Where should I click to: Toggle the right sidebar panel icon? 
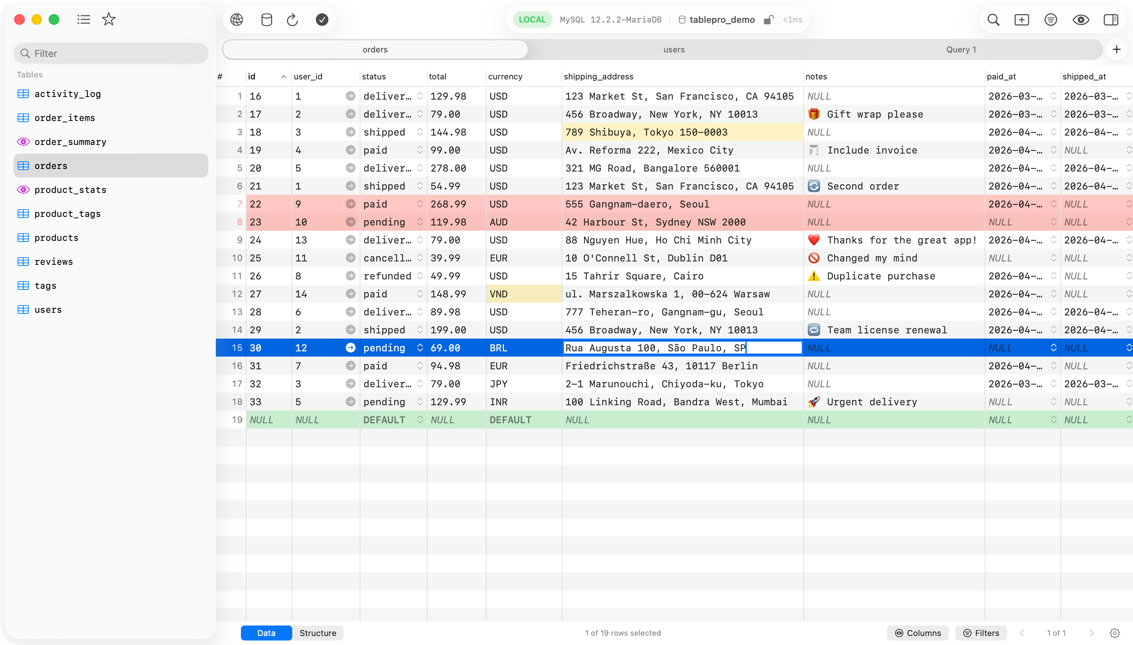click(1111, 20)
